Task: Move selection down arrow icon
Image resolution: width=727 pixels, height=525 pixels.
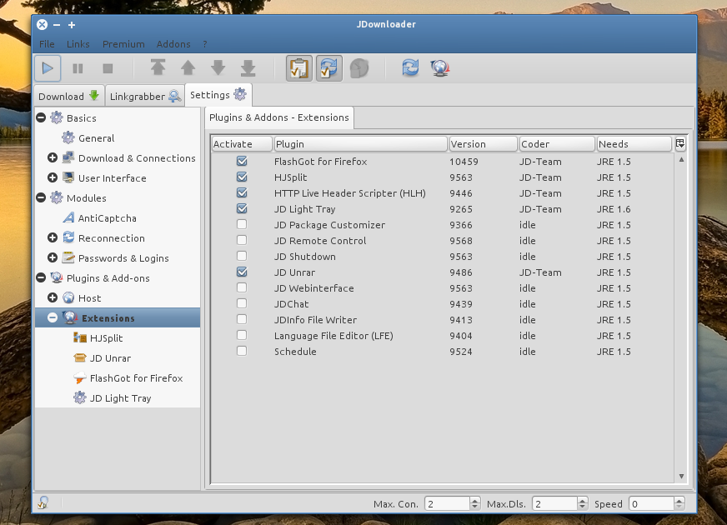Action: click(x=218, y=67)
